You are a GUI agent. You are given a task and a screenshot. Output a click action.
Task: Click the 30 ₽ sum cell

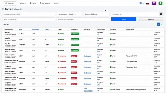click(x=46, y=39)
